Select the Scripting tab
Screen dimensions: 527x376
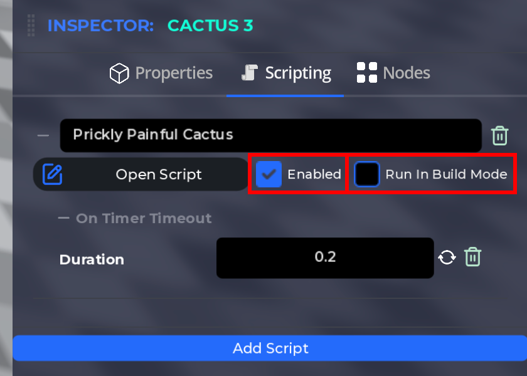[297, 72]
